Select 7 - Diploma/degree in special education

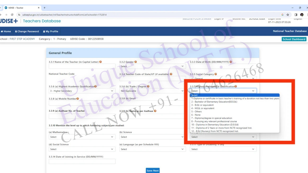pyautogui.click(x=235, y=118)
